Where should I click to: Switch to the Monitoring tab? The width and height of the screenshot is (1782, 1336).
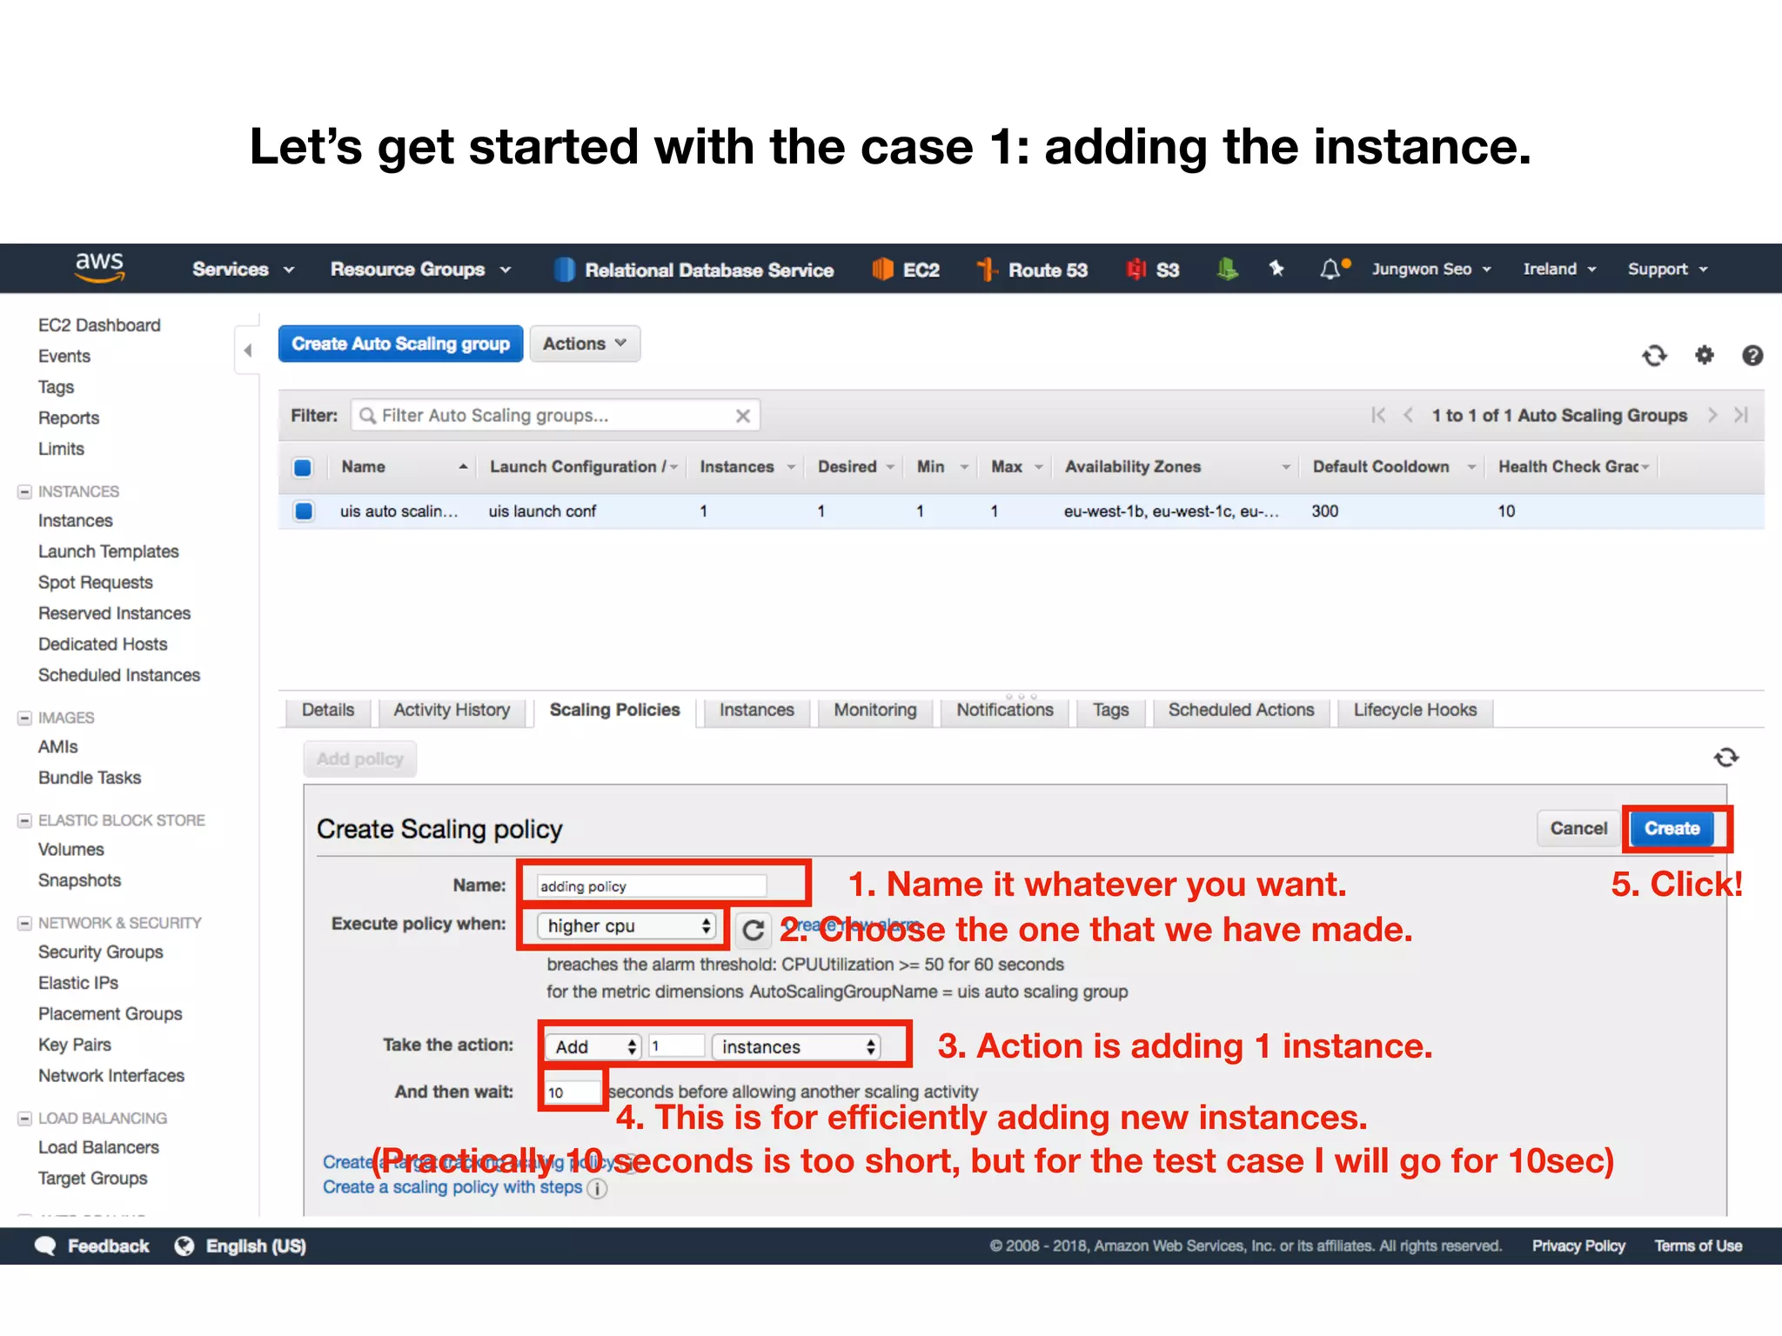(x=875, y=711)
